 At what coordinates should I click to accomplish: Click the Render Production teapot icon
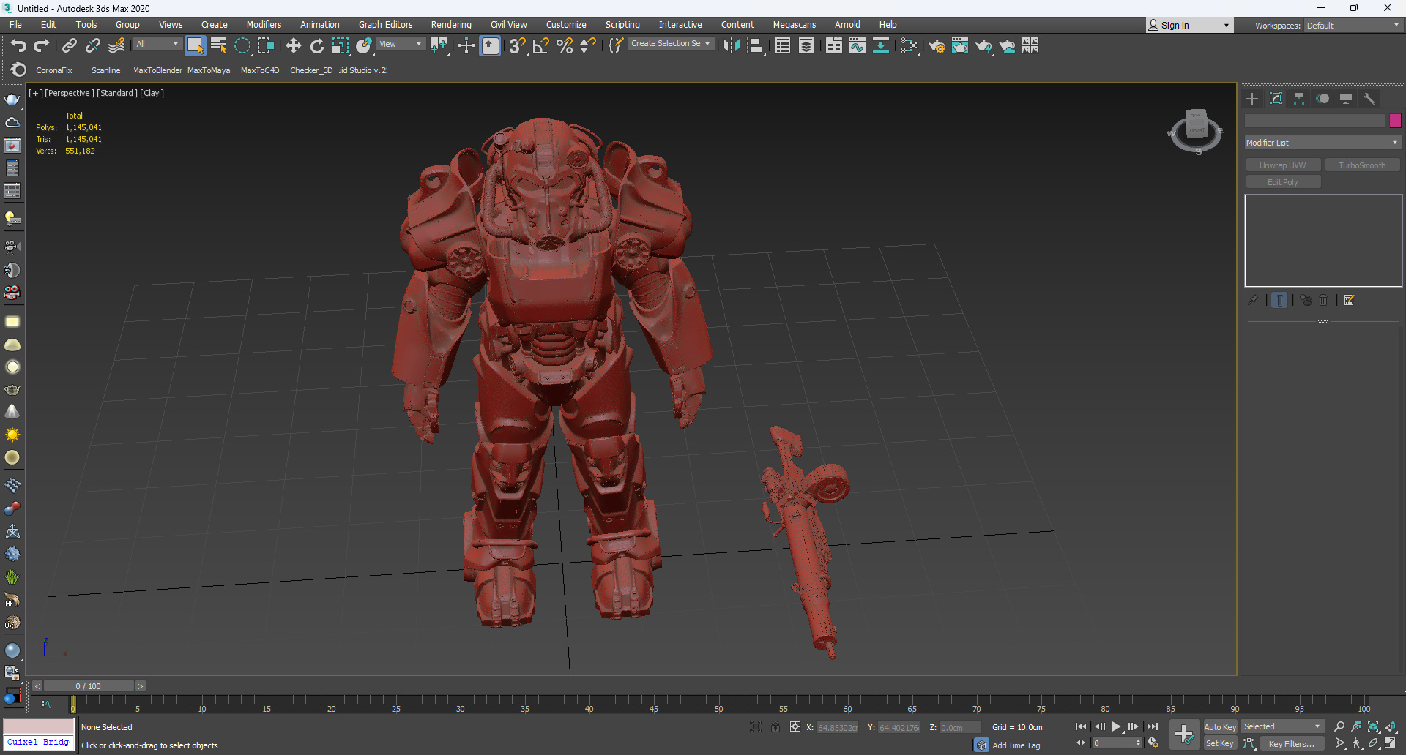(983, 46)
